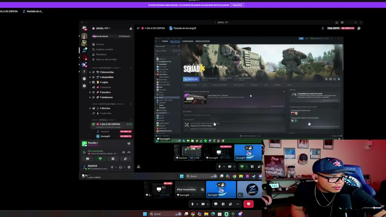Add a channel to the NOTIFICACIONES category
Image resolution: width=386 pixels, height=217 pixels.
(x=131, y=104)
